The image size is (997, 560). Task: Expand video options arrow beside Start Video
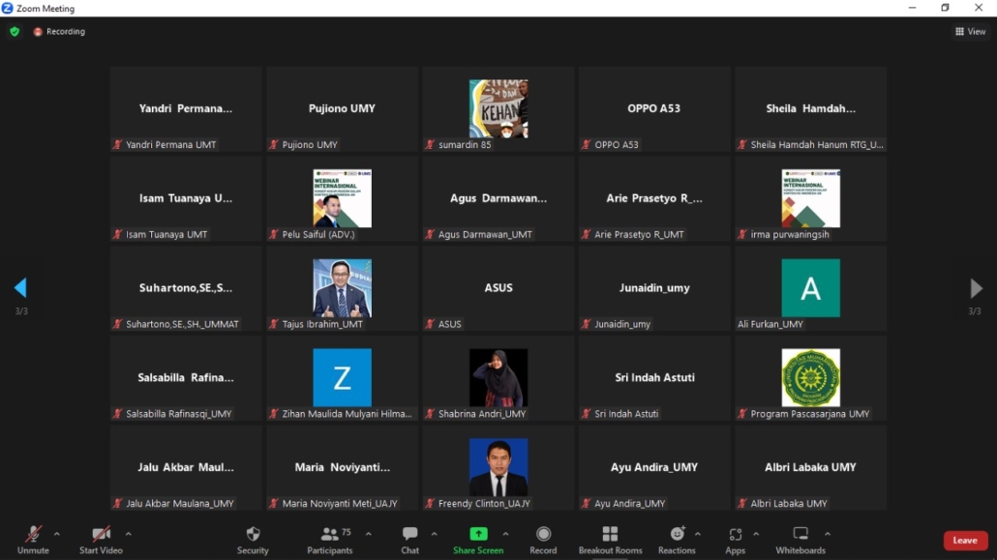coord(128,534)
